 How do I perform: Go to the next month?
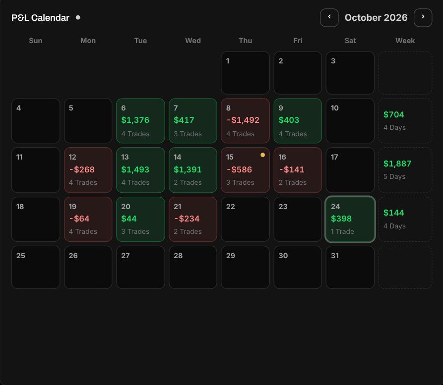[x=423, y=17]
